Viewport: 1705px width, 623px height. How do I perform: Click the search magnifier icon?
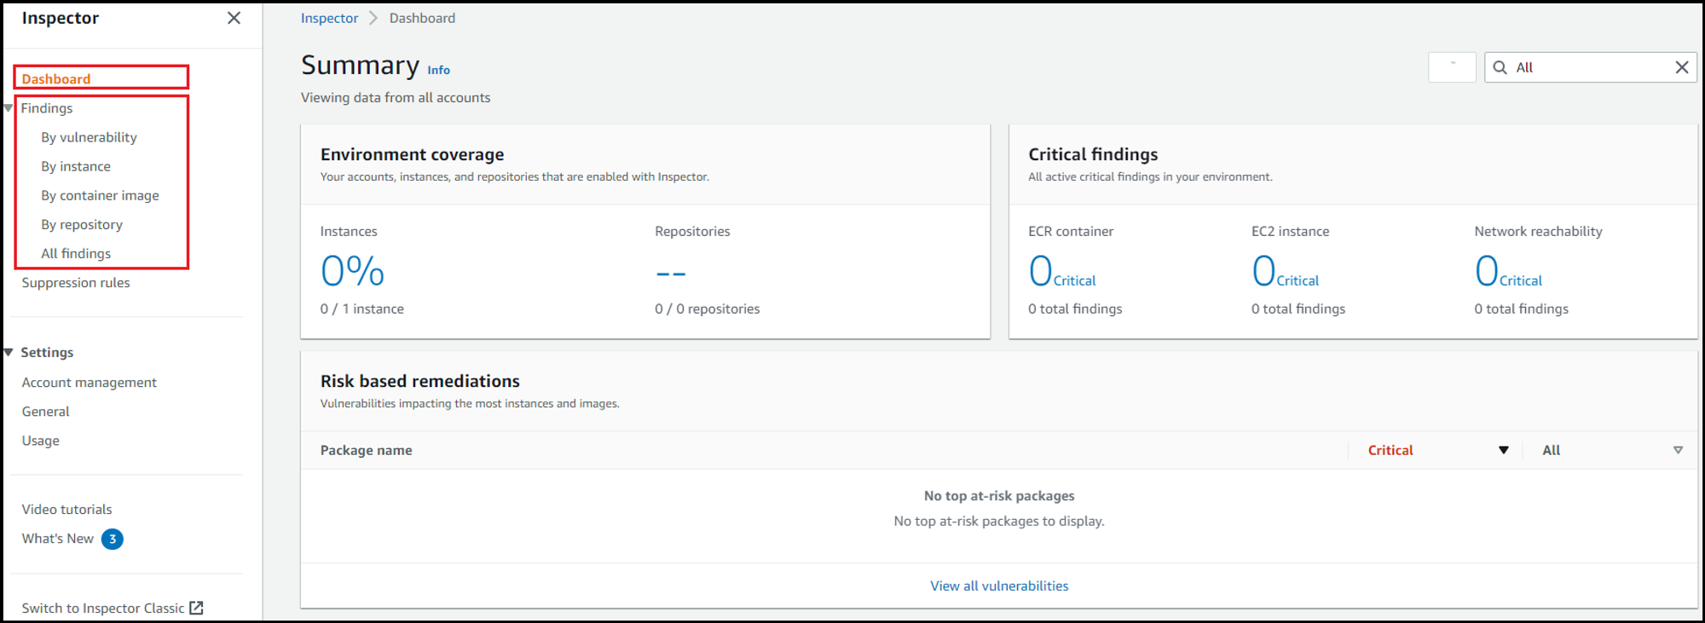pos(1500,67)
